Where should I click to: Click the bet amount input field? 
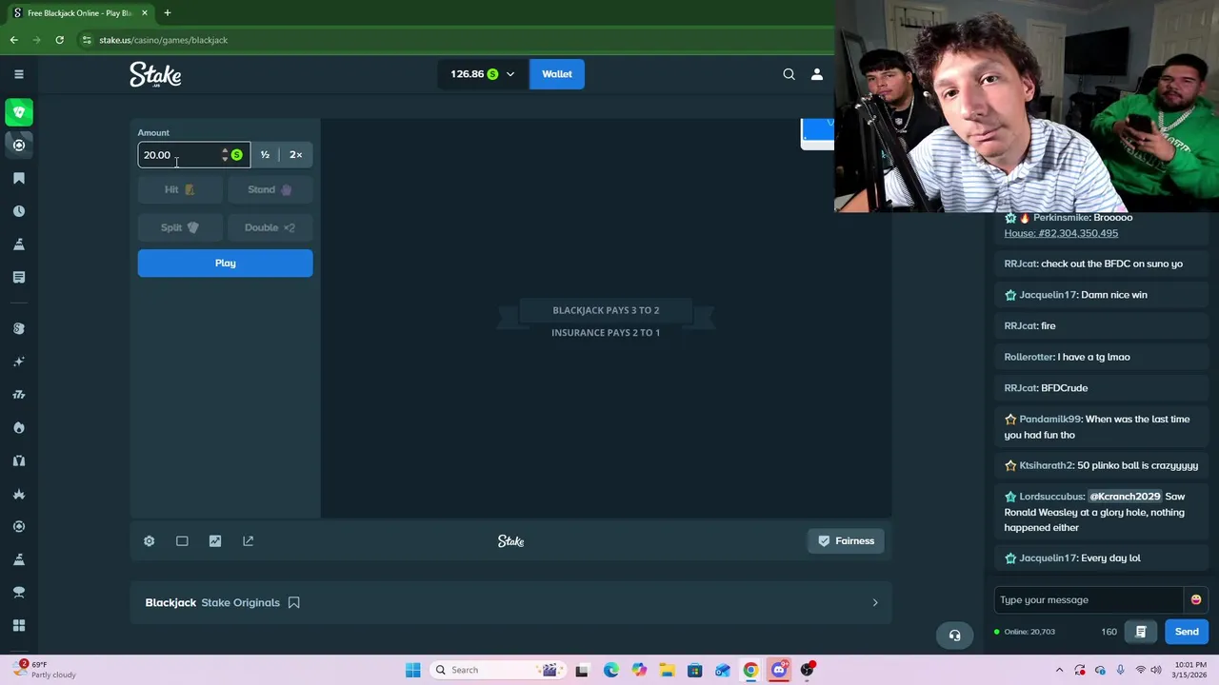(x=179, y=154)
